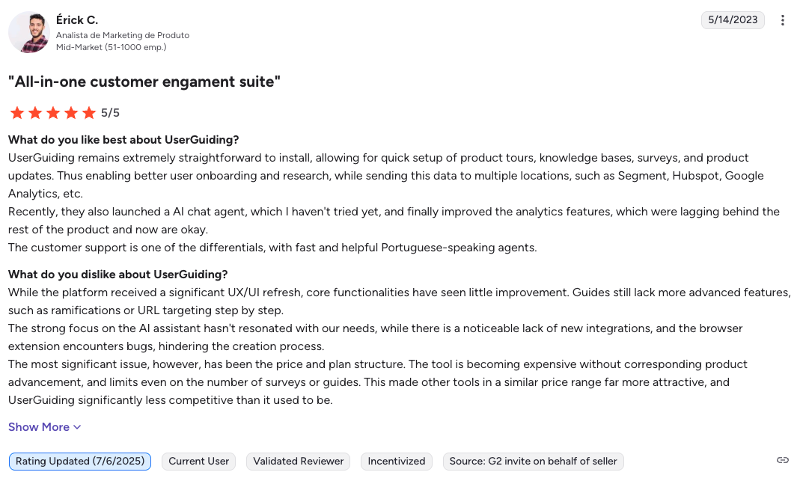Open the "All-in-one customer engament suite" review title
The image size is (806, 478).
[x=144, y=82]
